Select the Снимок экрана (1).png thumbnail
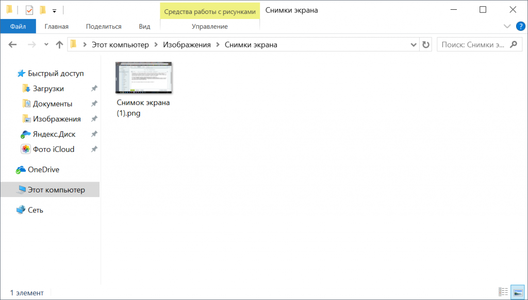This screenshot has width=528, height=300. click(143, 78)
